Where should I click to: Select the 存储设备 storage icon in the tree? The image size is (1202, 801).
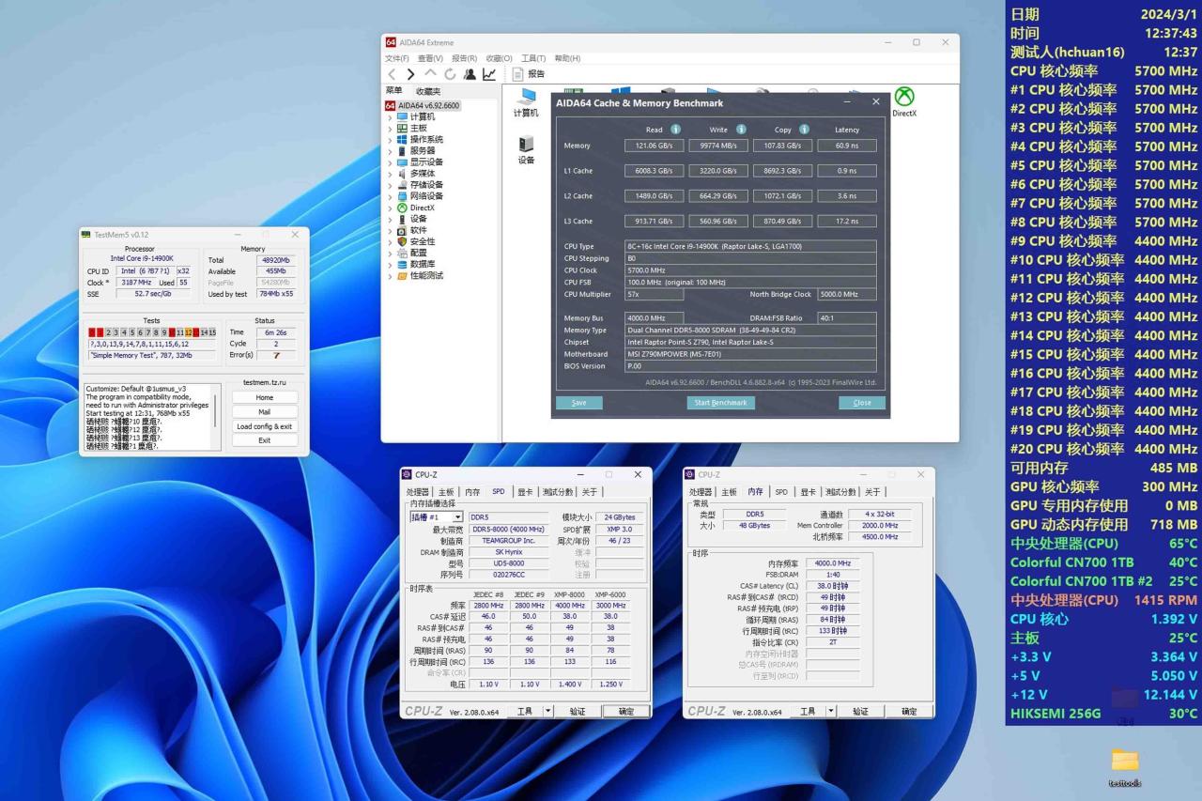[x=403, y=185]
